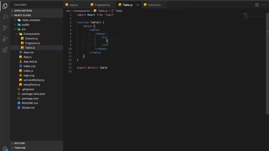This screenshot has height=151, width=269.
Task: Click the Table.js breadcrumb segment
Action: (x=101, y=11)
